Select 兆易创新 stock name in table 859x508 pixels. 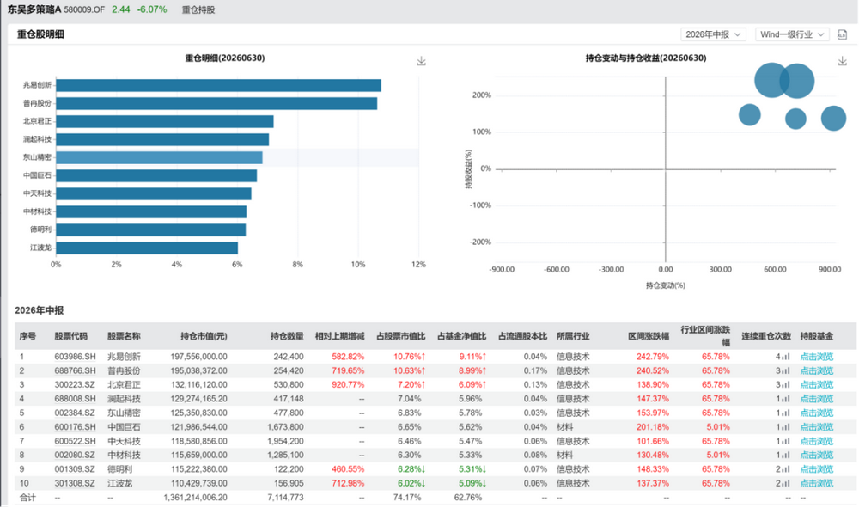124,357
